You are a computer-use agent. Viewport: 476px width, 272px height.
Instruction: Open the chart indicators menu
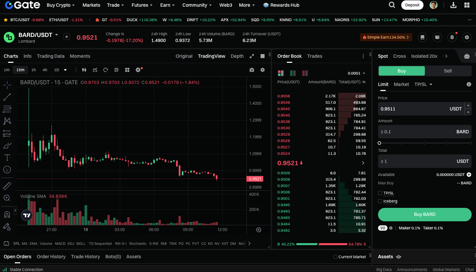(95, 70)
